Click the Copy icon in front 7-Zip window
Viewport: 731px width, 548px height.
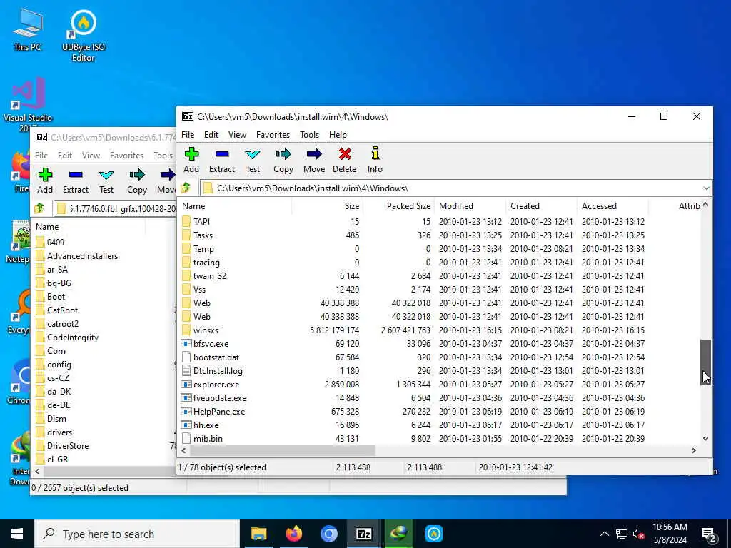tap(283, 154)
